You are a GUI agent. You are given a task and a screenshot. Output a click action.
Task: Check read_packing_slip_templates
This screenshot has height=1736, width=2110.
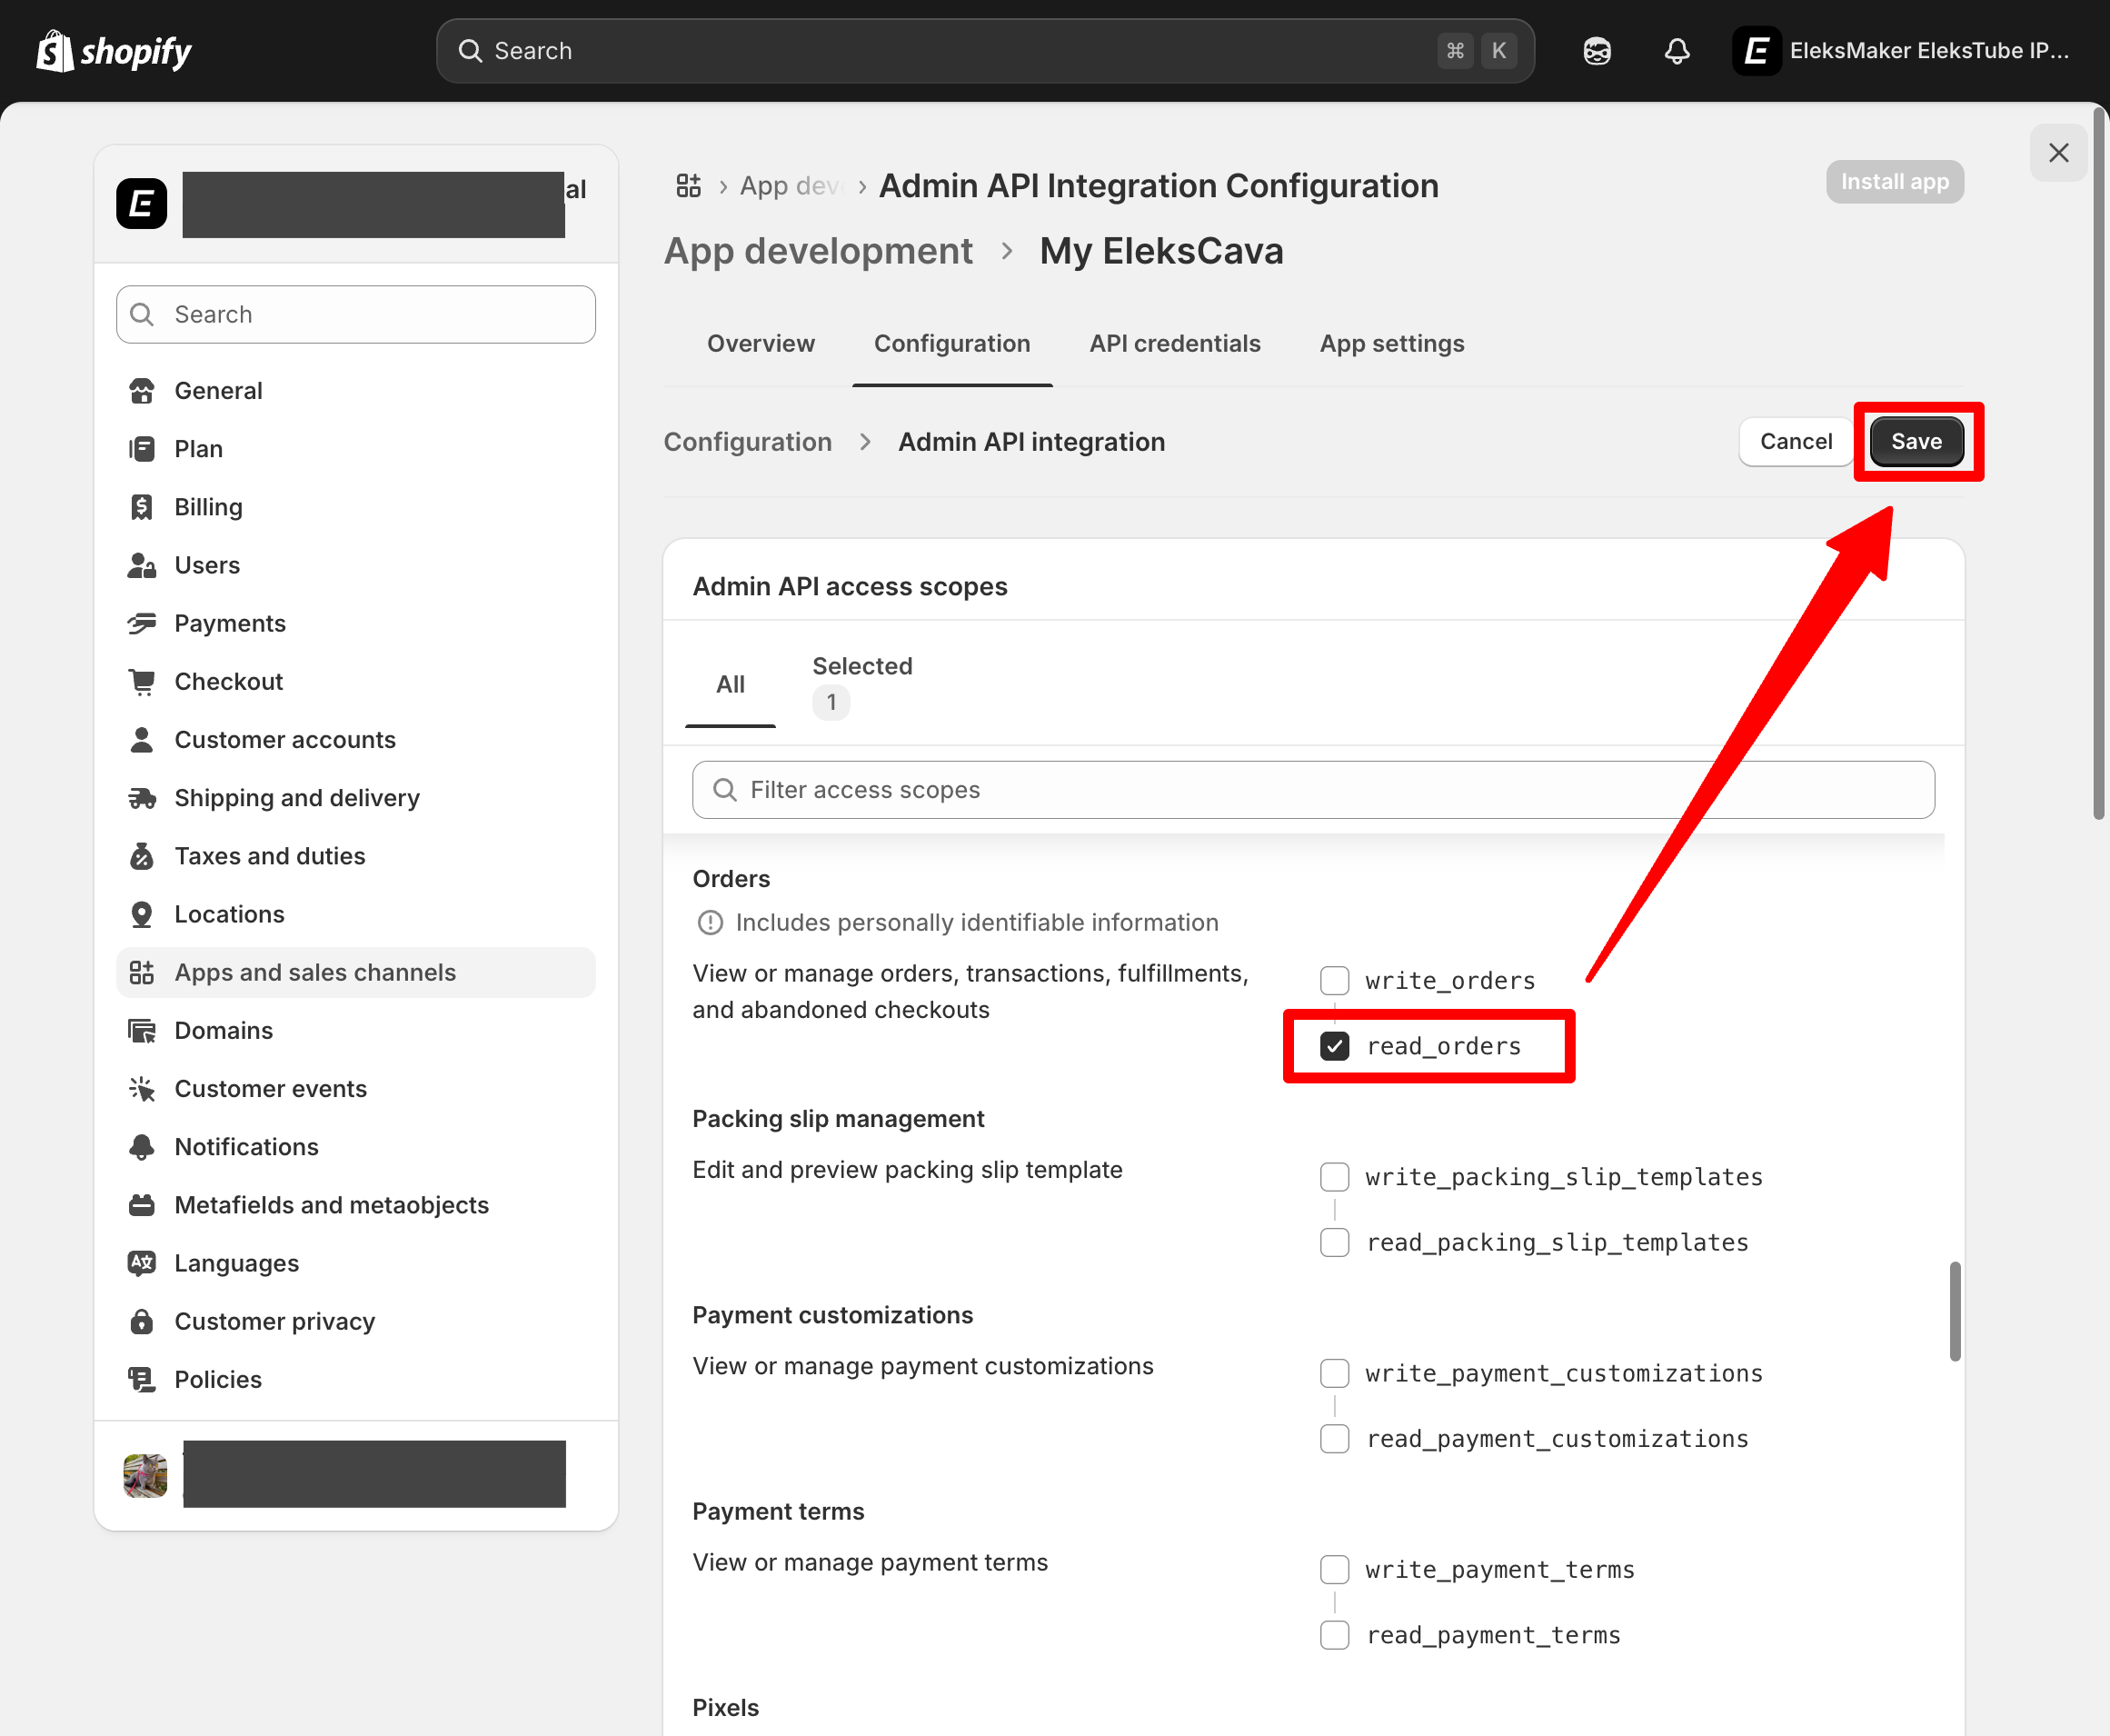1334,1242
